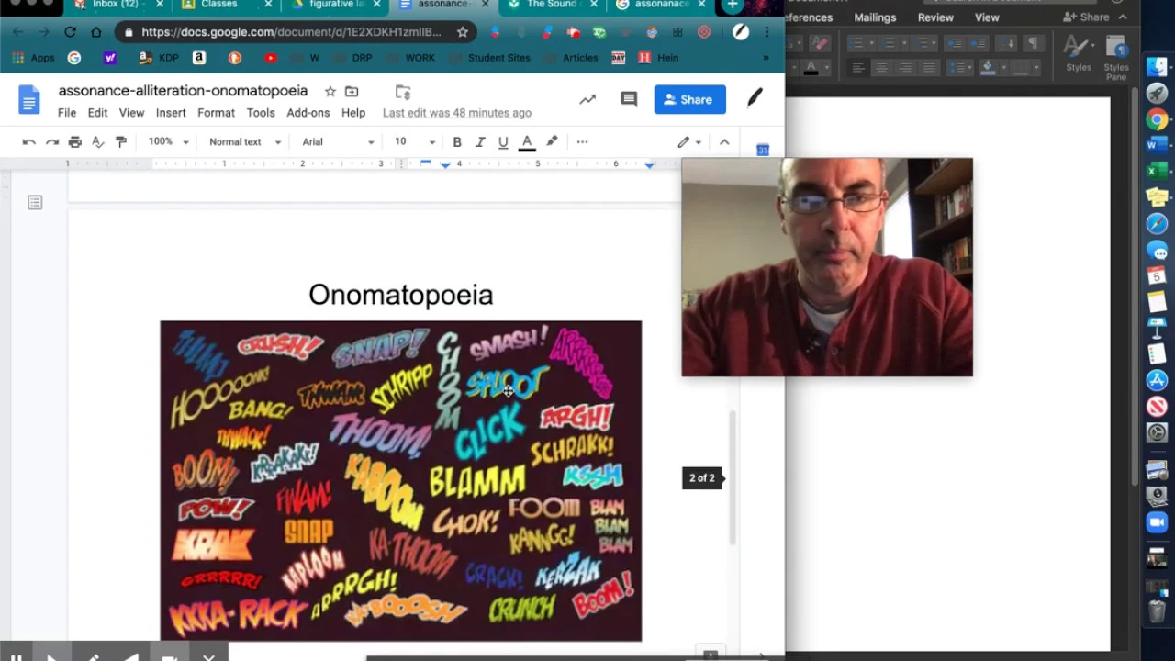Show the document outline icon
This screenshot has height=661, width=1175.
pyautogui.click(x=35, y=202)
